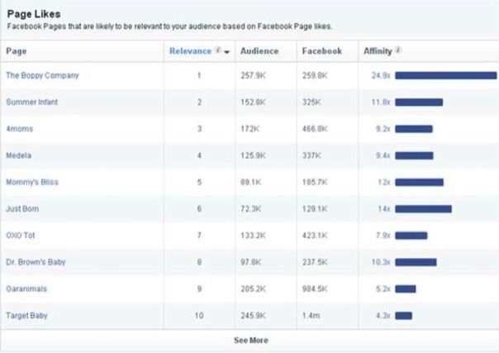Open the OXO Tot page link
Image resolution: width=499 pixels, height=353 pixels.
21,236
